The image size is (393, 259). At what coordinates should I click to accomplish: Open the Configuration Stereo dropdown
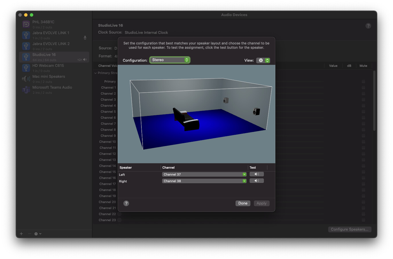pyautogui.click(x=170, y=60)
